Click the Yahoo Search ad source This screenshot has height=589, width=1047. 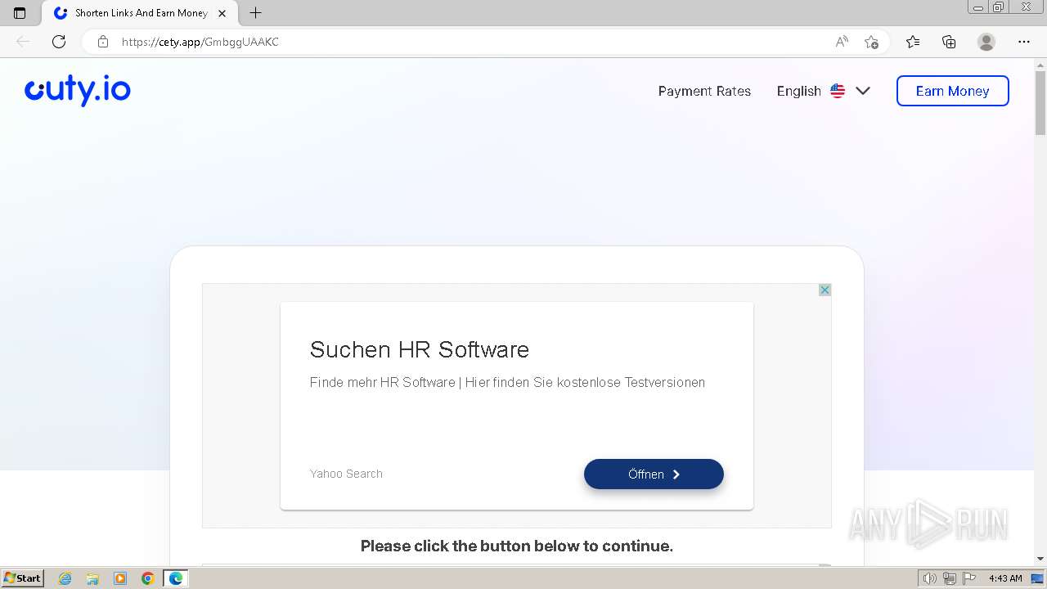(346, 474)
